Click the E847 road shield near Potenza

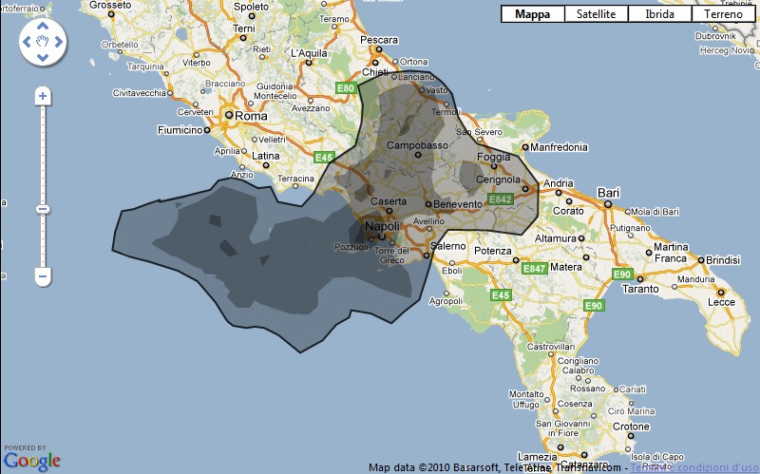[534, 269]
